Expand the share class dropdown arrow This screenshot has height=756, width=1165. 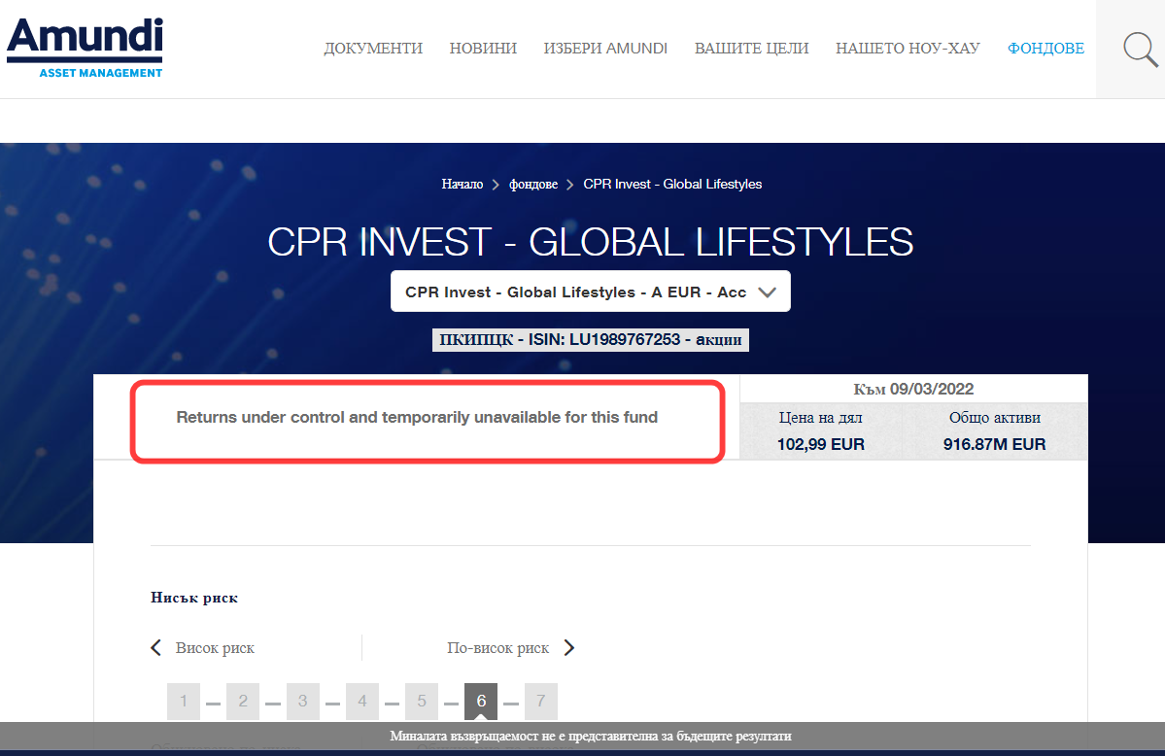click(767, 292)
